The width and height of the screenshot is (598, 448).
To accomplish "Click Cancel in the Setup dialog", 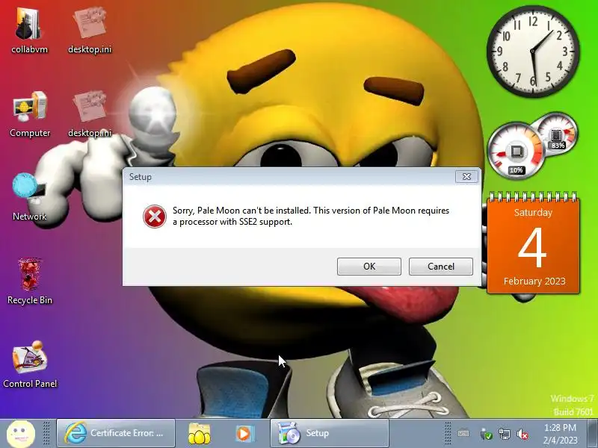I will pyautogui.click(x=440, y=267).
